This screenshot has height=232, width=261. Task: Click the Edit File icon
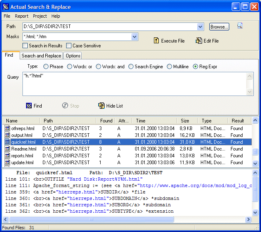click(199, 41)
